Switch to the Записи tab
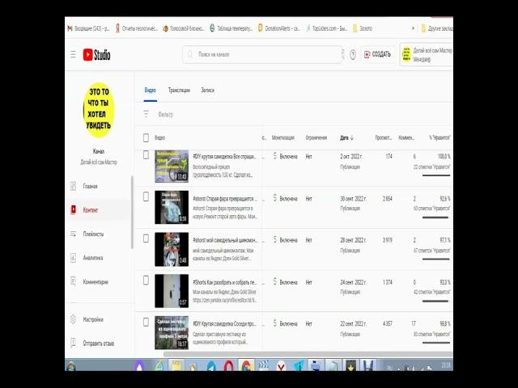This screenshot has width=518, height=388. (207, 90)
